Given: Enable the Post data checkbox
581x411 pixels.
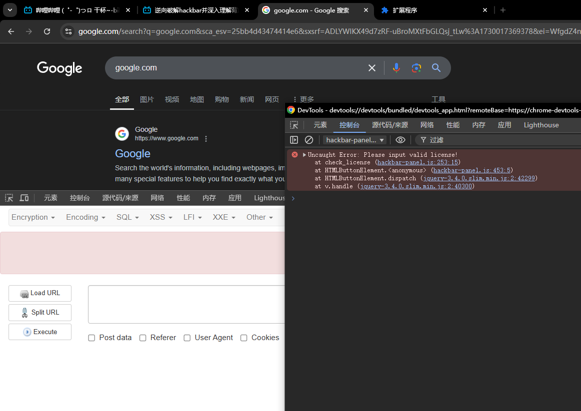Looking at the screenshot, I should (91, 338).
